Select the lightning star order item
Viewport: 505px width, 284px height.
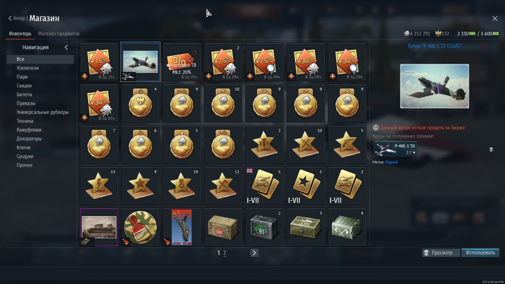(99, 186)
